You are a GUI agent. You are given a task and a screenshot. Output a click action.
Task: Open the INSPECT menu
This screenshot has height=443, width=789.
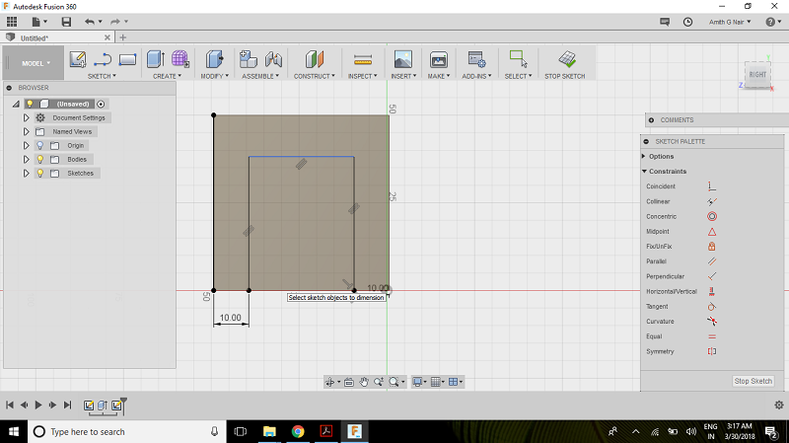(362, 76)
